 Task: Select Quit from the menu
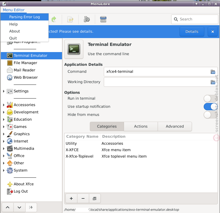(25, 38)
